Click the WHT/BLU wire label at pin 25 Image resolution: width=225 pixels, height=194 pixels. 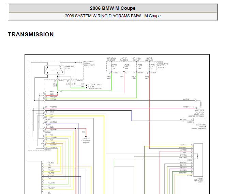pyautogui.click(x=54, y=122)
